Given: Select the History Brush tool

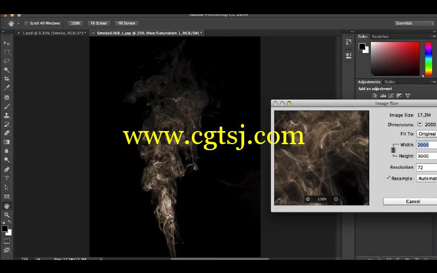Looking at the screenshot, I should click(x=7, y=124).
